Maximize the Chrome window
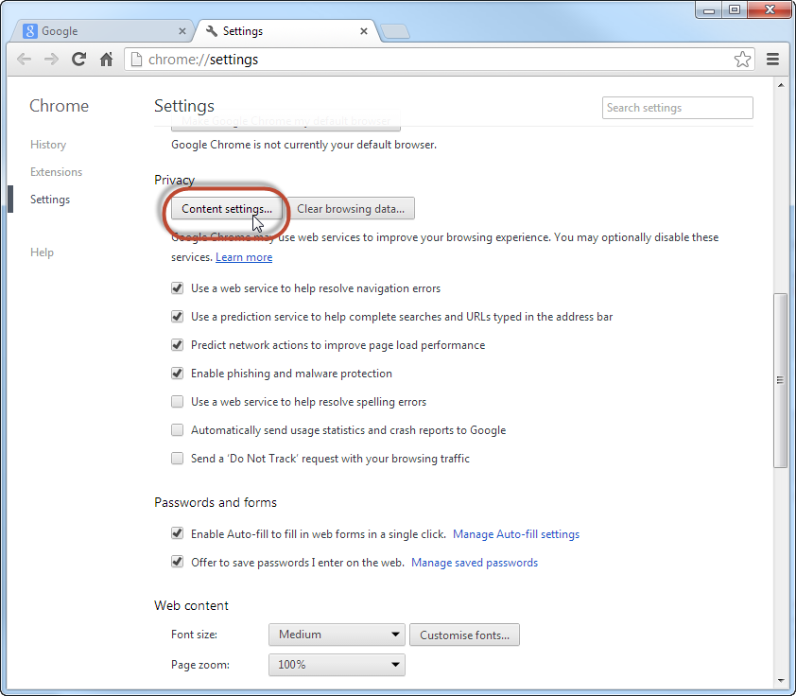The width and height of the screenshot is (796, 696). pos(734,10)
